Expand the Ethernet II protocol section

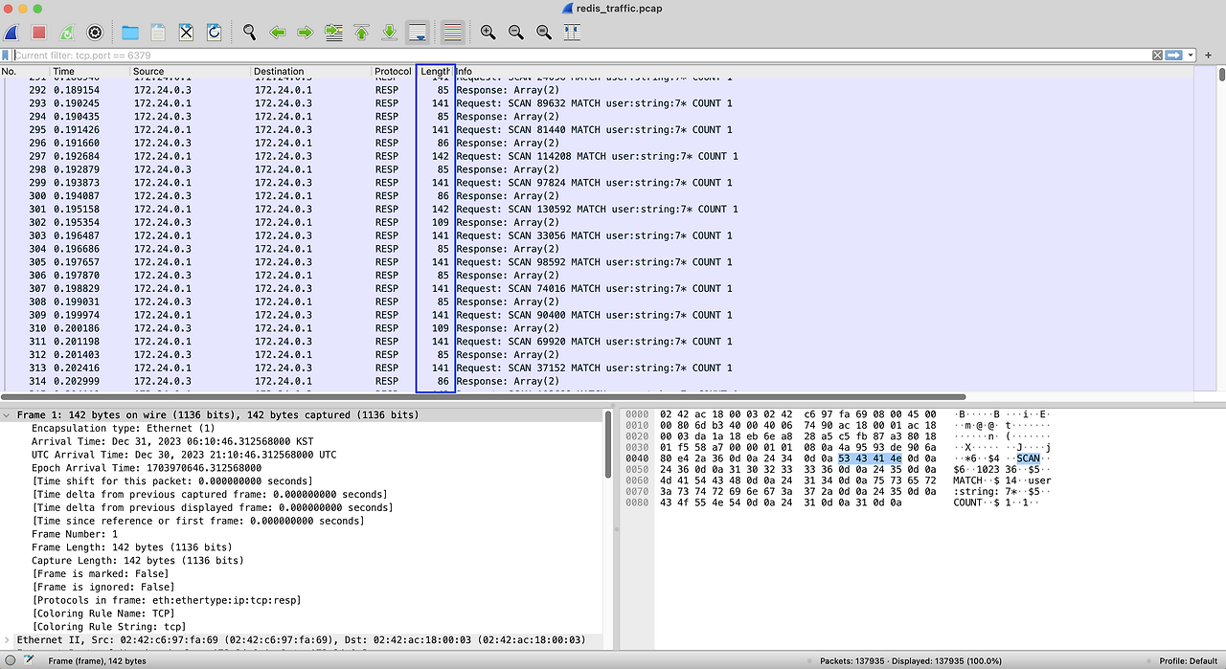point(8,640)
